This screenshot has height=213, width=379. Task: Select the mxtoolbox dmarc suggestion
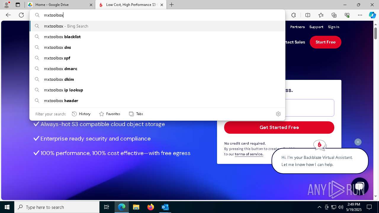(x=157, y=69)
